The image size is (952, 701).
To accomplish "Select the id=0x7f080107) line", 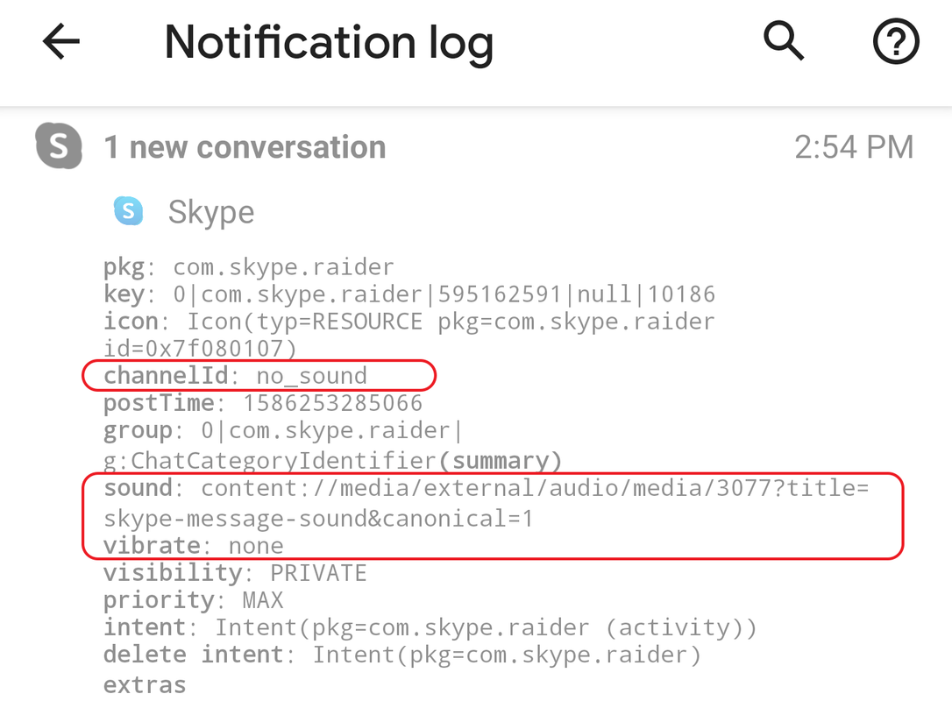I will 201,349.
